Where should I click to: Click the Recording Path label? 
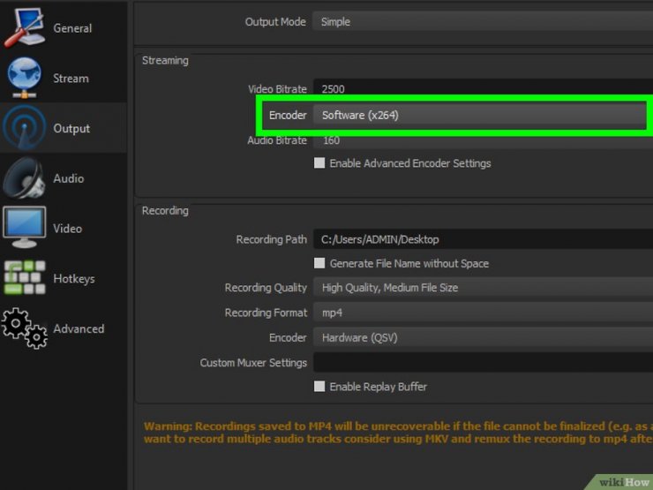pyautogui.click(x=272, y=239)
